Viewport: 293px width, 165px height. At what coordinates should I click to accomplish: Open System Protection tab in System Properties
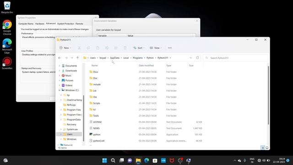65,24
